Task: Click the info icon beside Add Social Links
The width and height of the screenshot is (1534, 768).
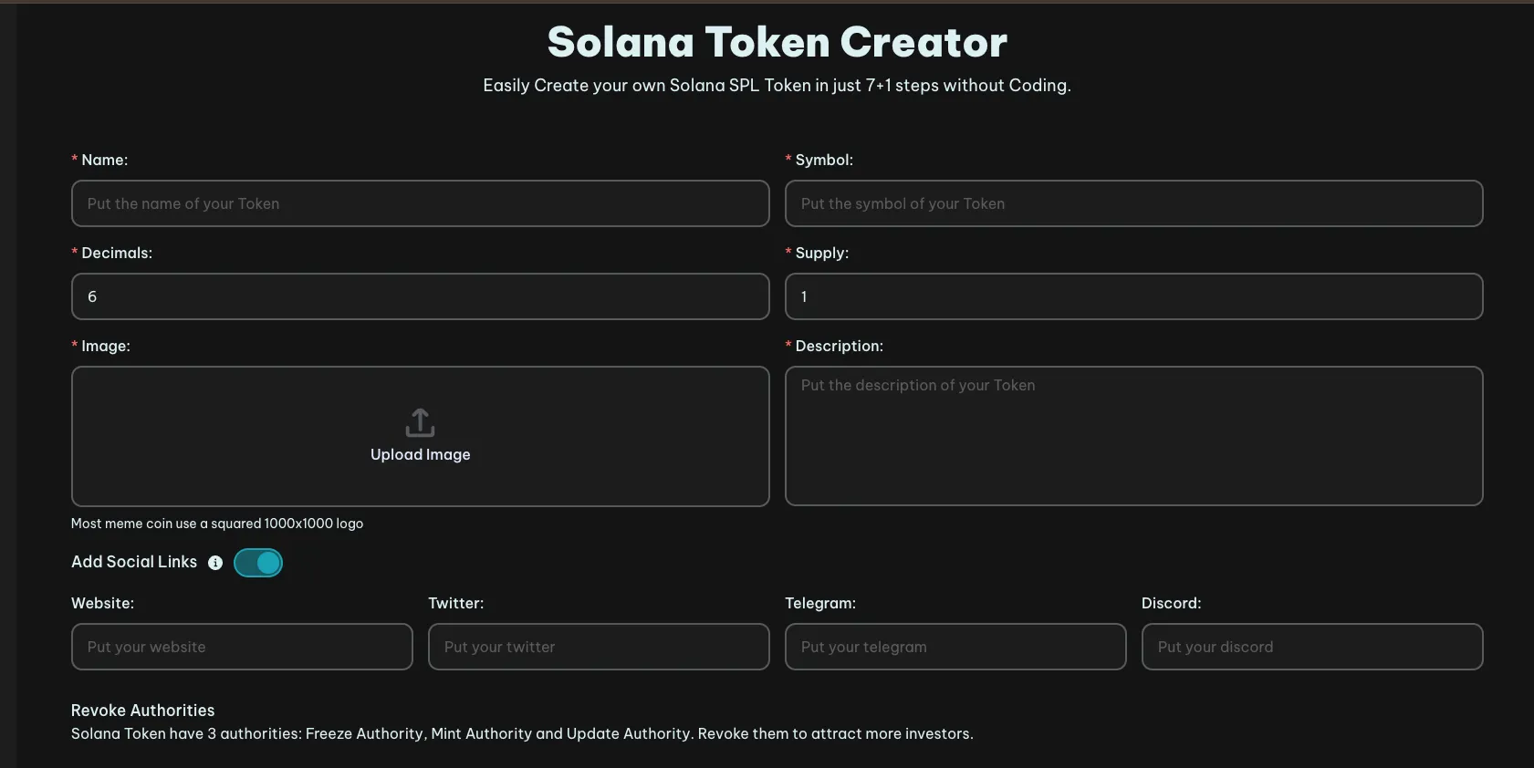Action: point(215,563)
